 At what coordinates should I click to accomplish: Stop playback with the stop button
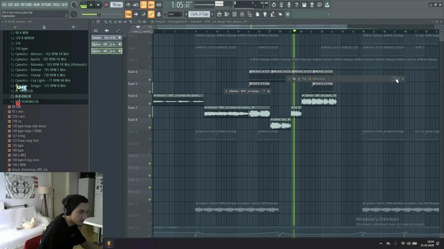click(x=98, y=5)
